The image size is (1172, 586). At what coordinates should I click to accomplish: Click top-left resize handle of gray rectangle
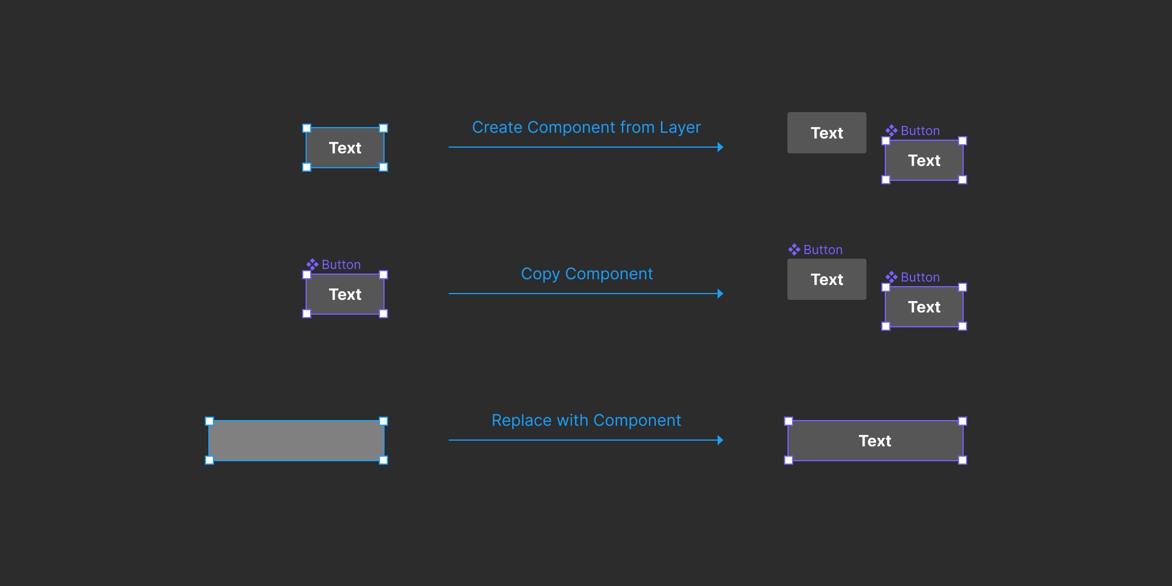coord(209,421)
